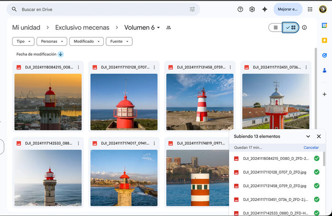
Task: Cancel the upload with Cancelar
Action: (311, 147)
